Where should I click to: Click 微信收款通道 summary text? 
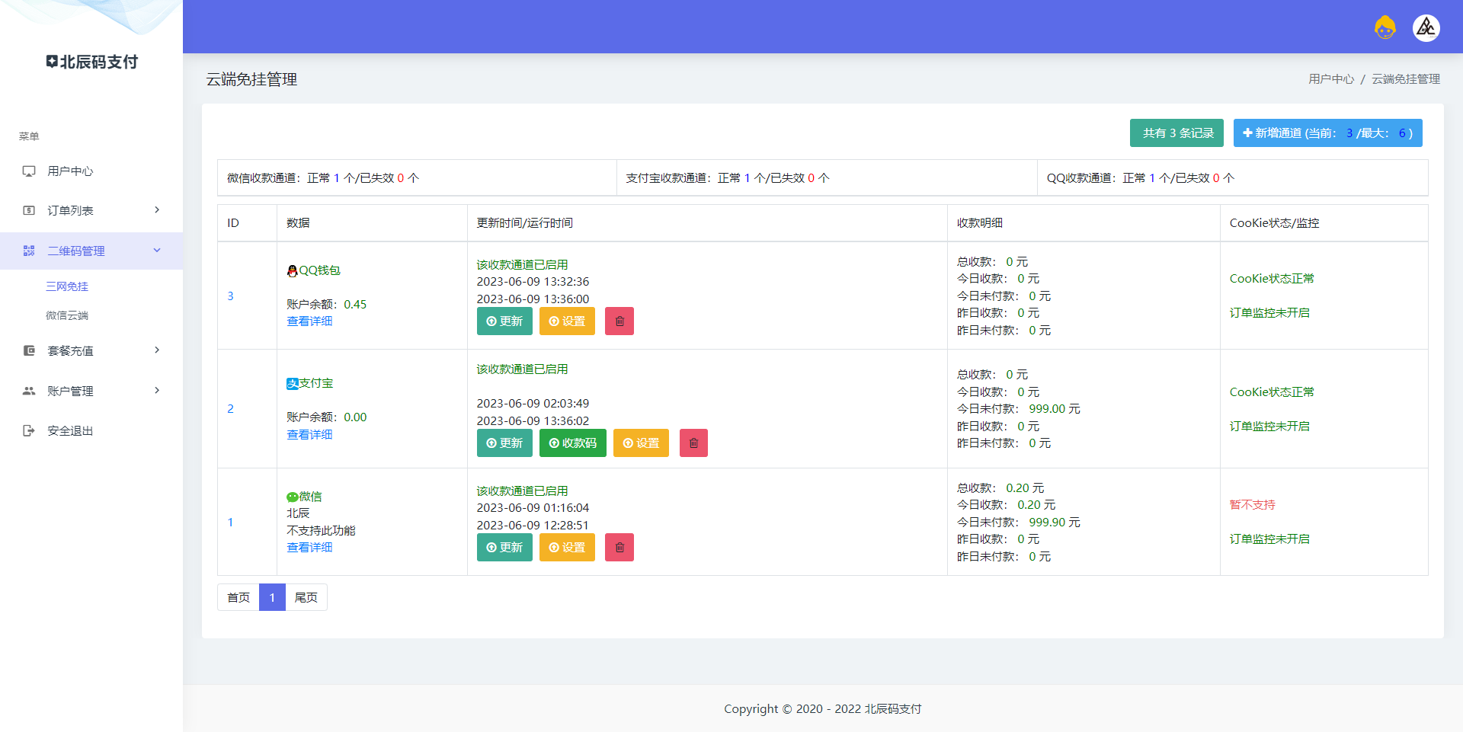(323, 178)
